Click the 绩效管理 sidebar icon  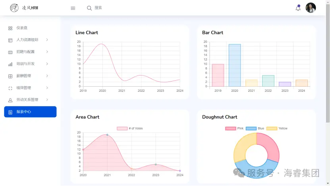pyautogui.click(x=10, y=88)
